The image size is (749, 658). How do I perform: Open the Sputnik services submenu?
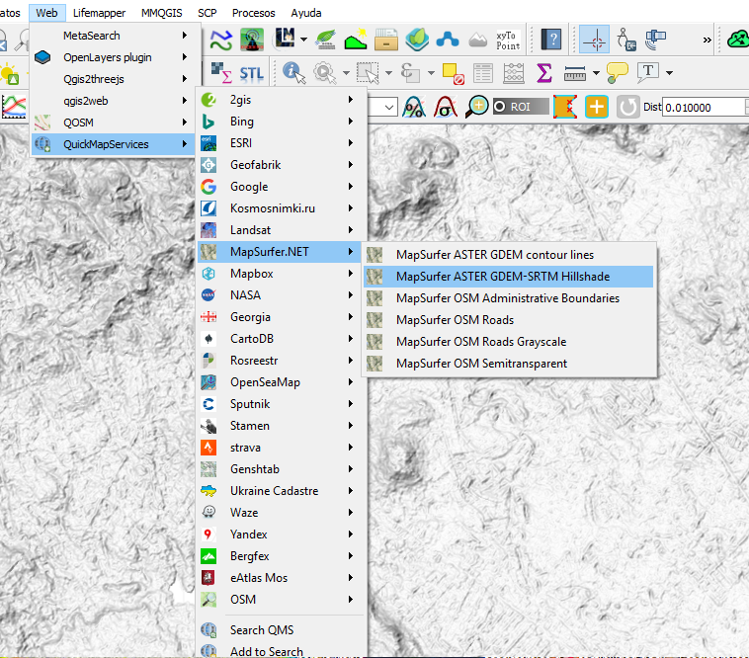282,404
